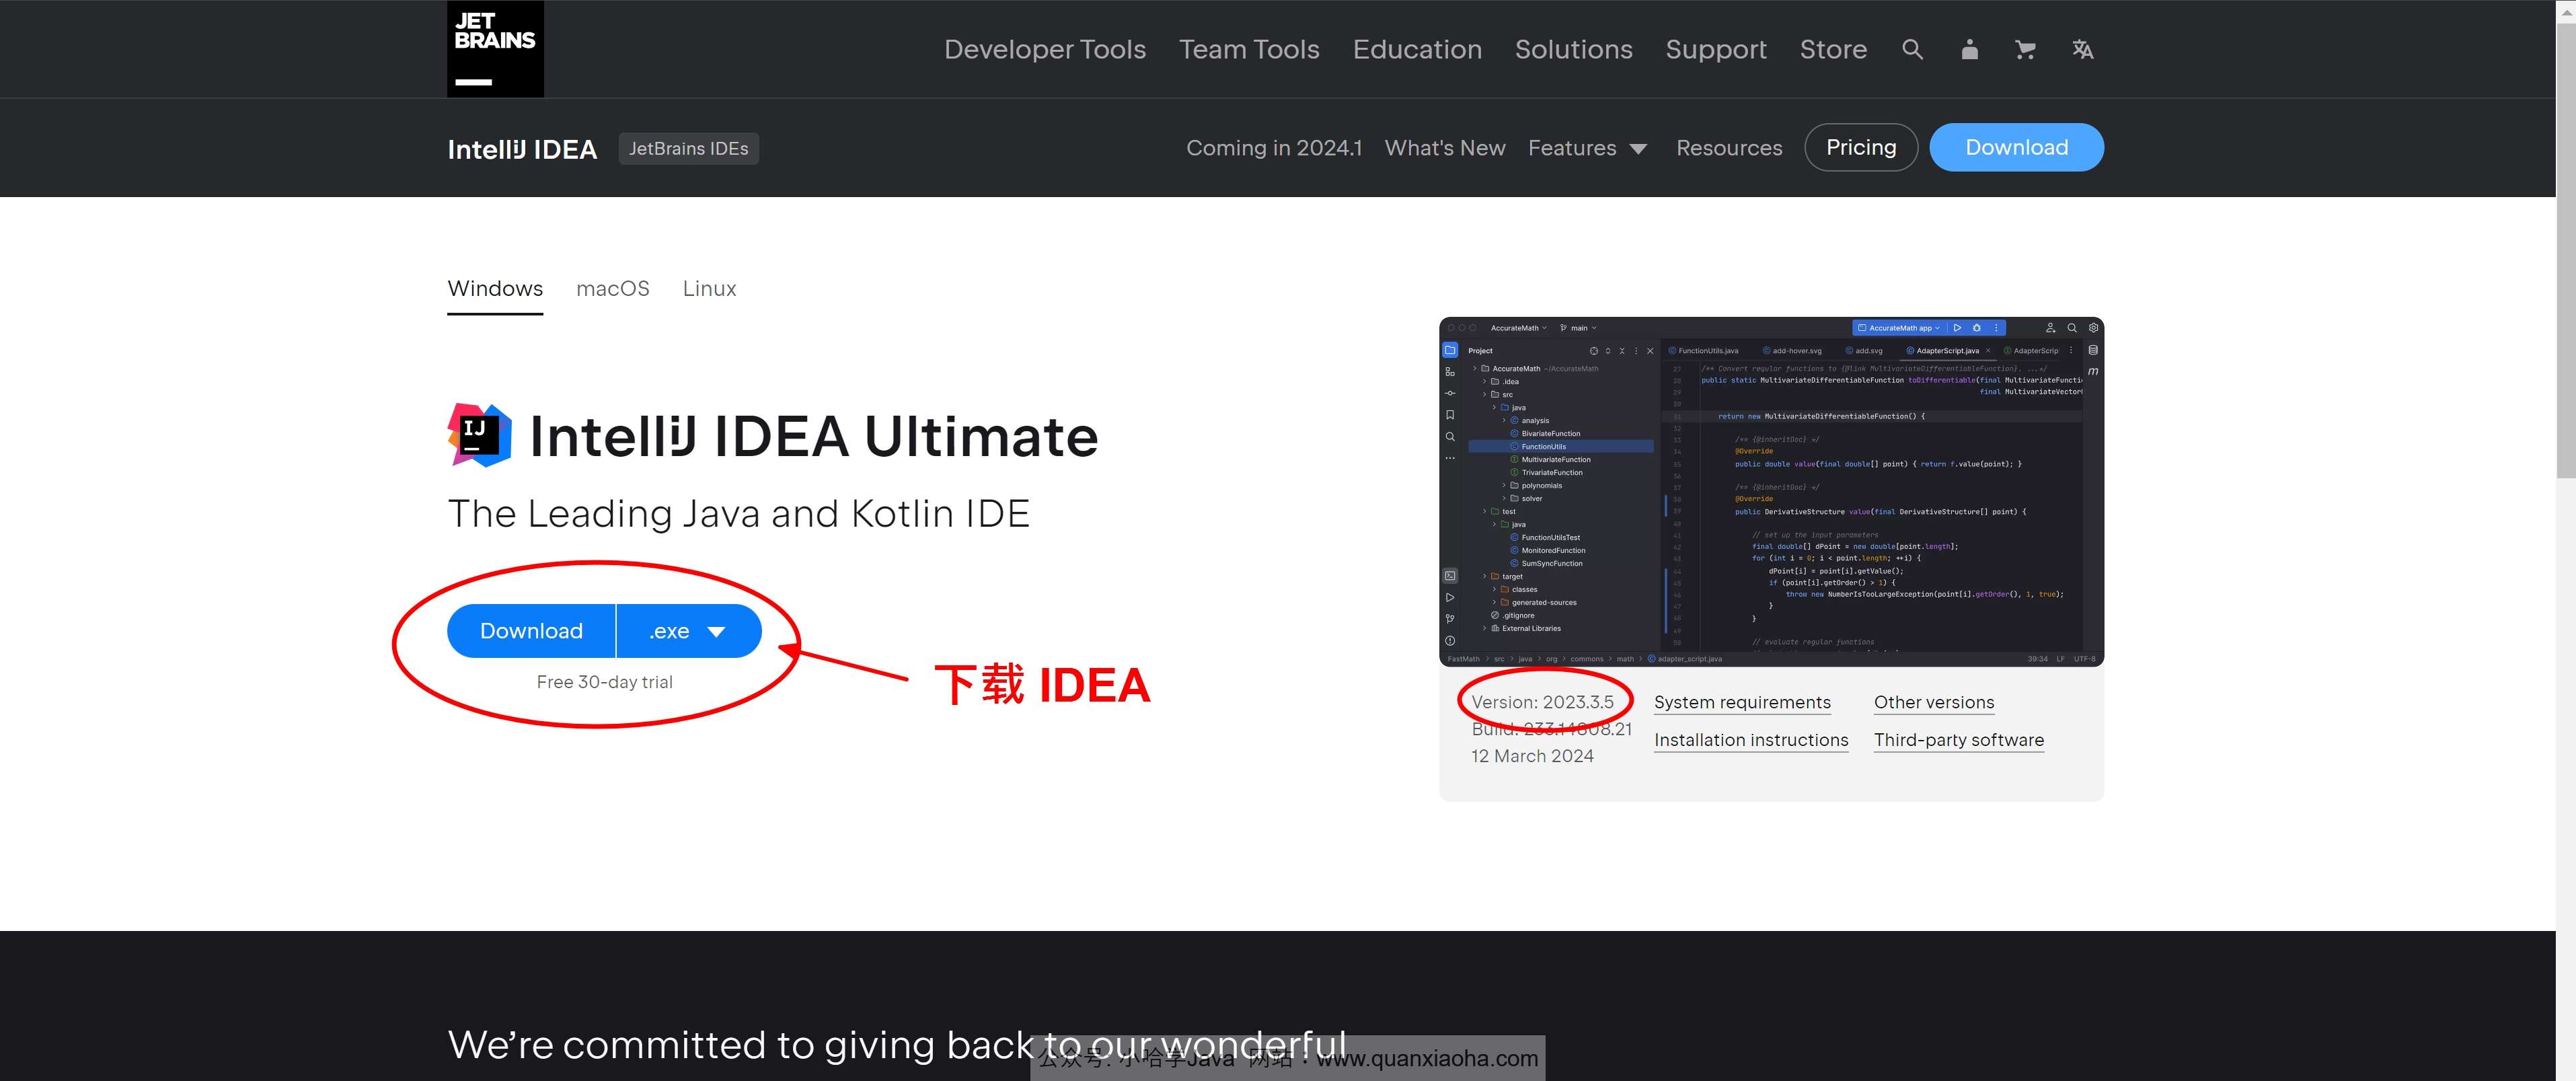The image size is (2576, 1081).
Task: Click the blue Download button for Ultimate
Action: [x=531, y=631]
